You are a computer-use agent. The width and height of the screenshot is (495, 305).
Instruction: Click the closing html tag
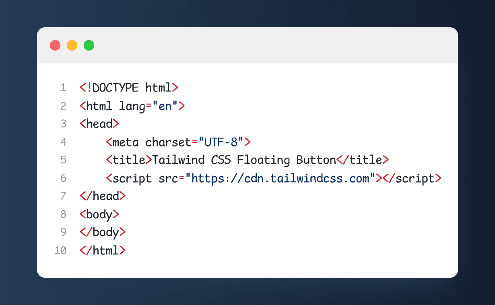(x=103, y=250)
